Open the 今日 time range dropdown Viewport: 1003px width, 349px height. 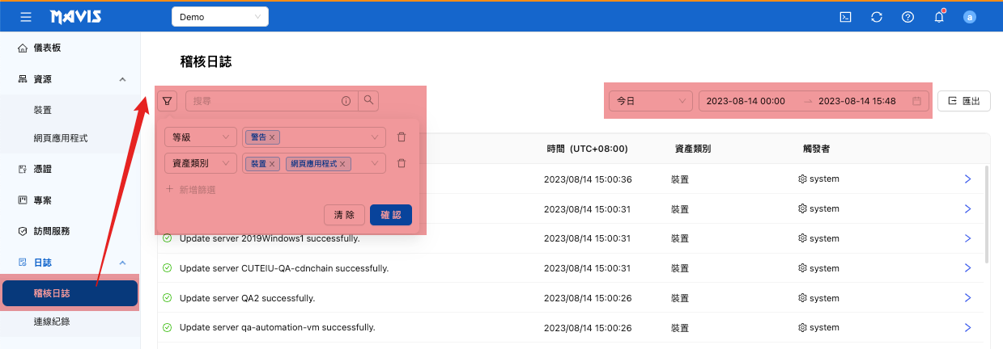(x=650, y=101)
